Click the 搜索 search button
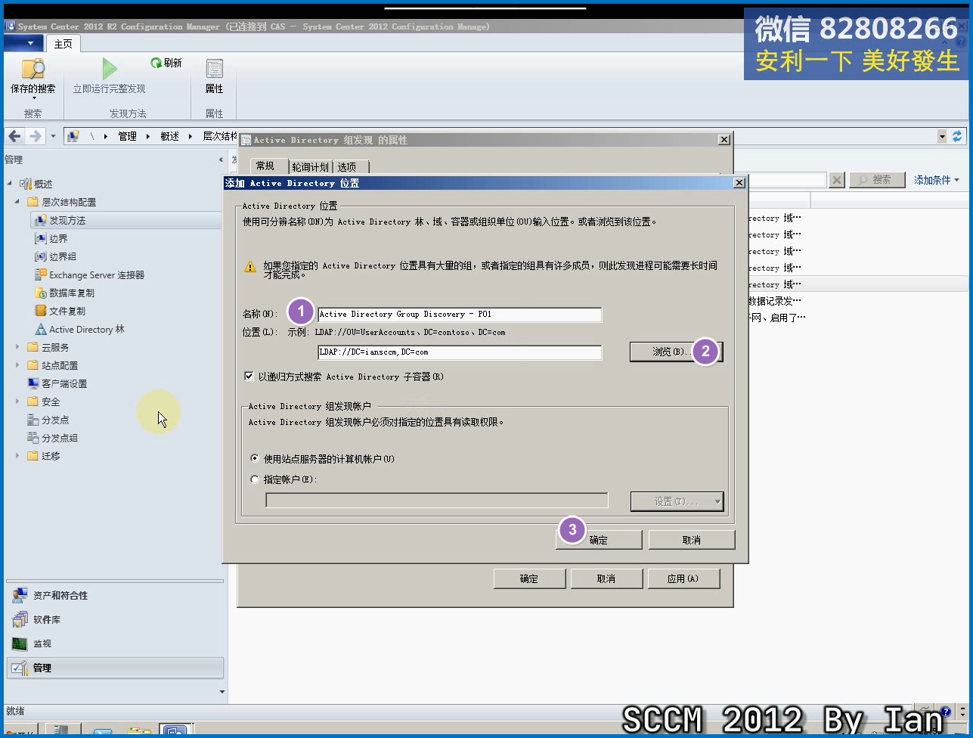This screenshot has height=738, width=973. click(x=877, y=180)
